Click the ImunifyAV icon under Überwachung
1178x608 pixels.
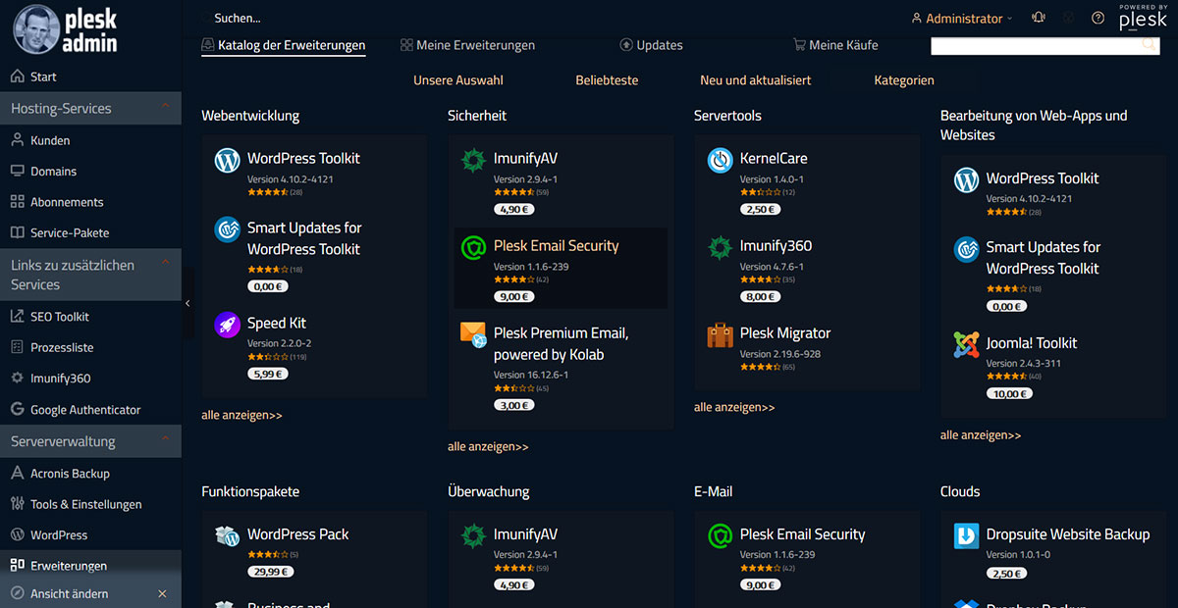[x=474, y=535]
